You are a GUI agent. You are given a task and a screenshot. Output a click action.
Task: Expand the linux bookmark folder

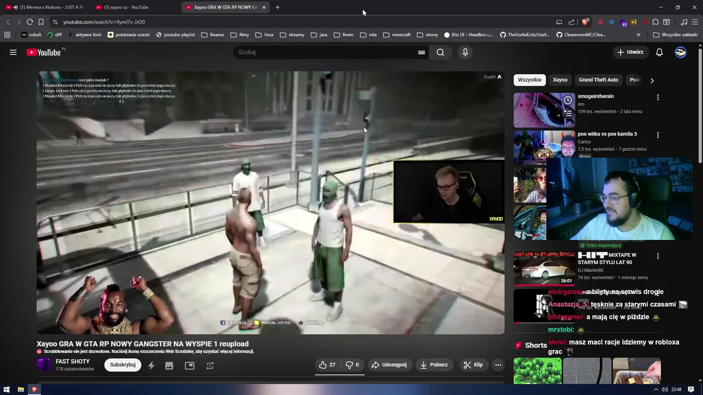tap(264, 35)
